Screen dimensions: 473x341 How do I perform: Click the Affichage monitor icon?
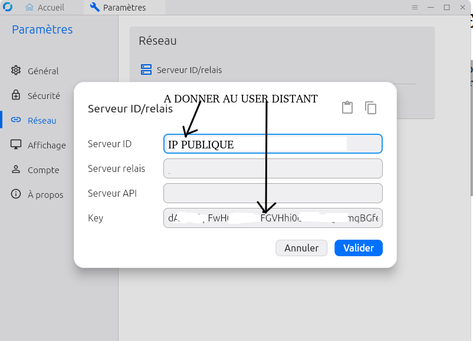coord(16,145)
